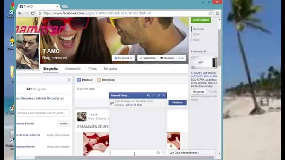Switch to the Información tab
Viewport: 285px width, 160px height.
(x=73, y=69)
